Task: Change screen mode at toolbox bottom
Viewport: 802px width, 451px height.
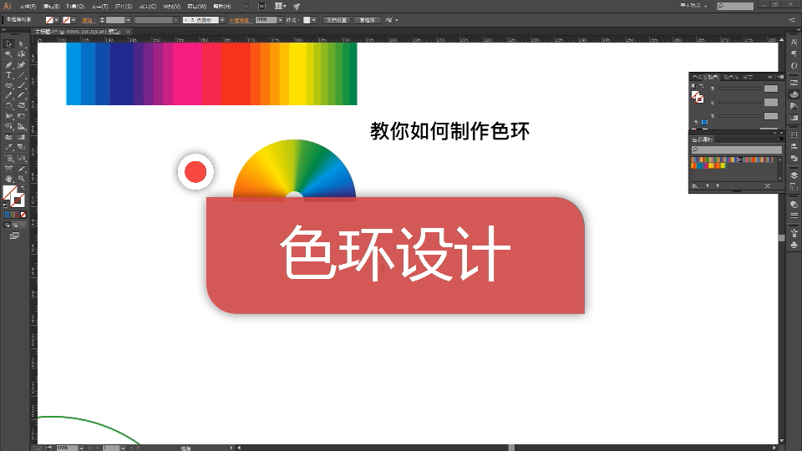Action: click(x=14, y=236)
